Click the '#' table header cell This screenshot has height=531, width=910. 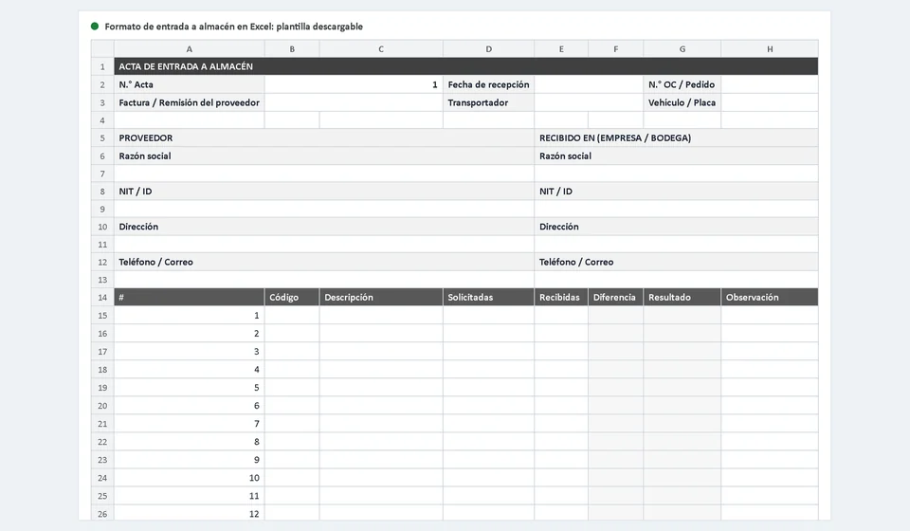click(x=190, y=297)
